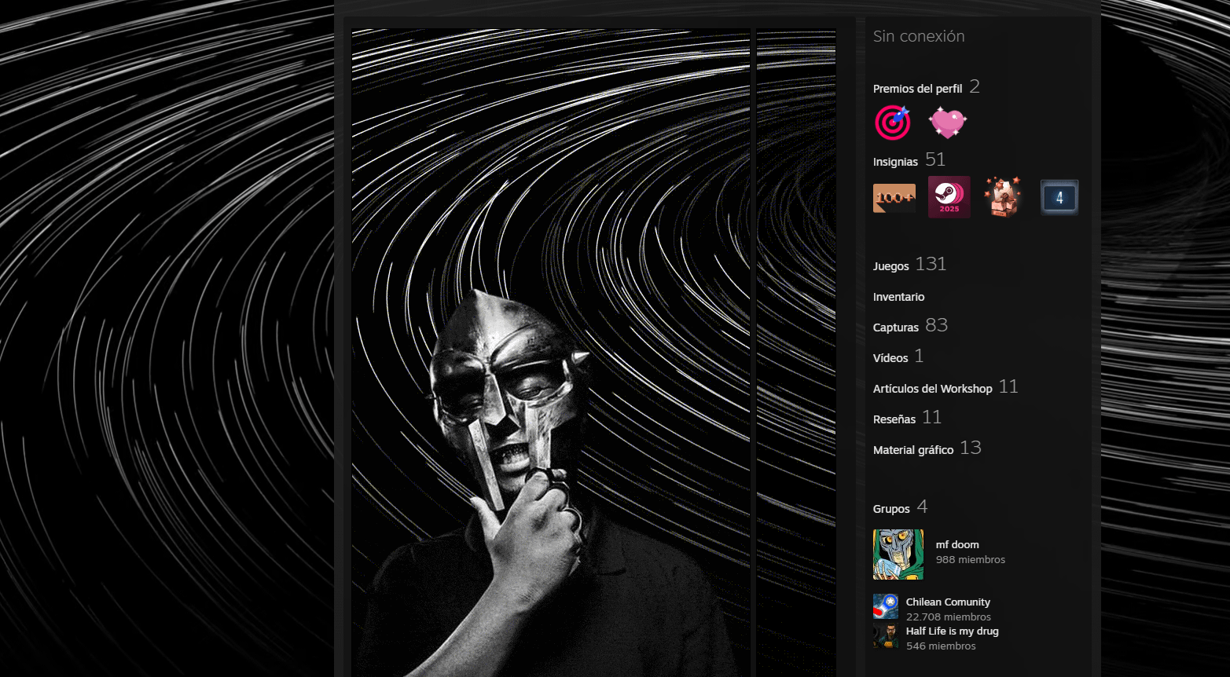This screenshot has height=677, width=1230.
Task: View all Insignias badges
Action: (895, 162)
